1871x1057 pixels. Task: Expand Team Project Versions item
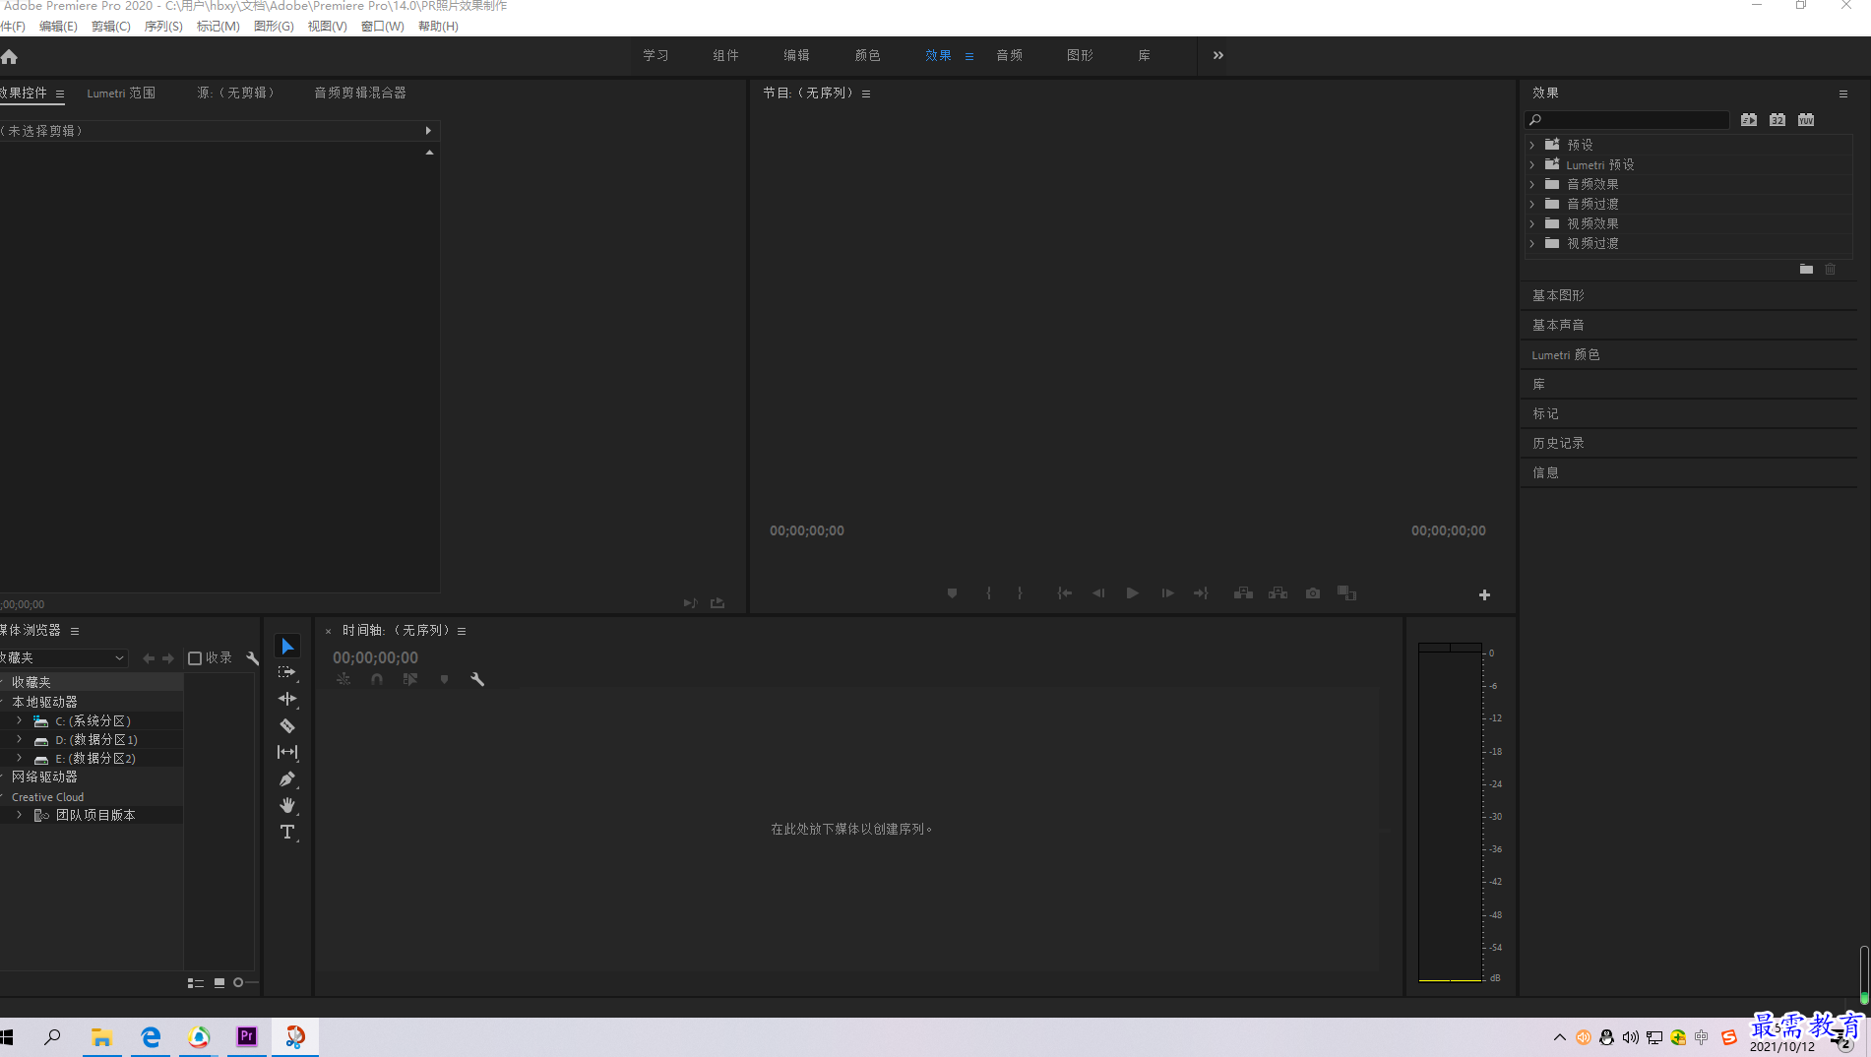click(19, 815)
